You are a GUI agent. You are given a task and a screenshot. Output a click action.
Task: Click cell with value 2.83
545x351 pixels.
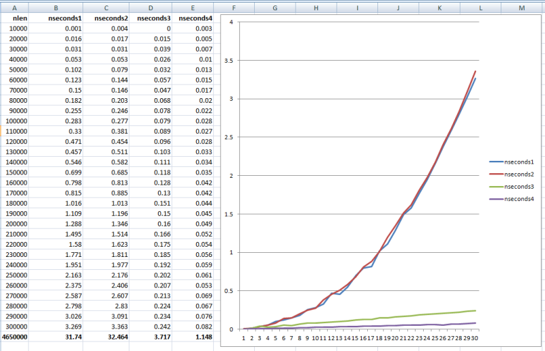coord(106,306)
